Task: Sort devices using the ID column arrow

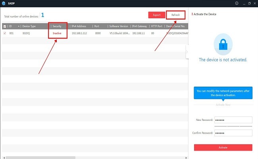Action: (19, 26)
